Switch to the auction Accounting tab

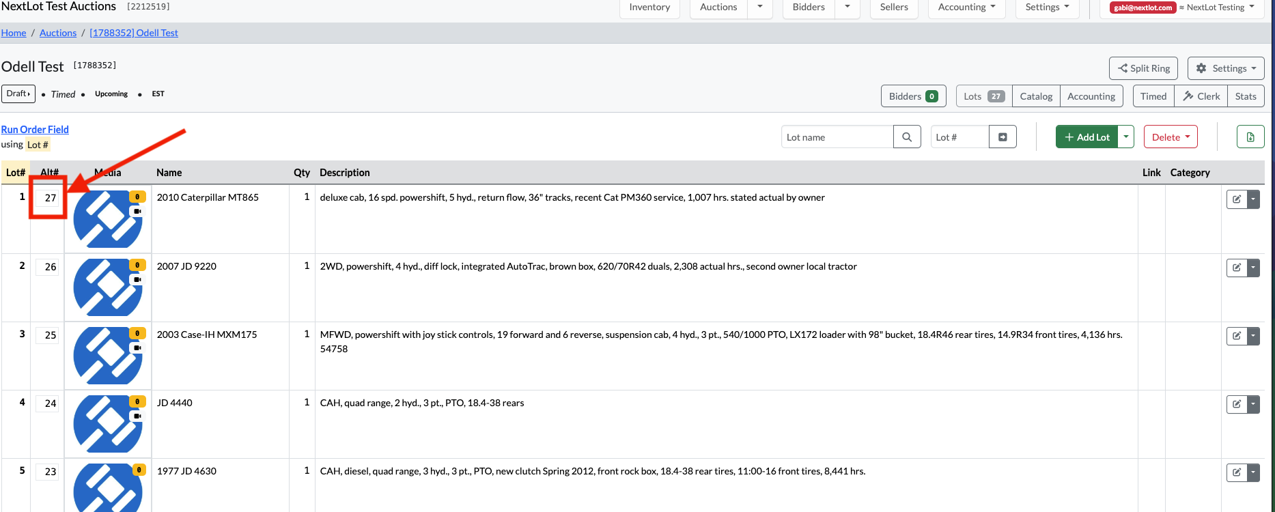(x=1091, y=96)
